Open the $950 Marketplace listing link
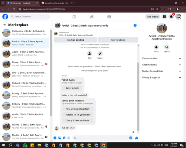Viewport: 186px width, 148px height. pyautogui.click(x=76, y=35)
